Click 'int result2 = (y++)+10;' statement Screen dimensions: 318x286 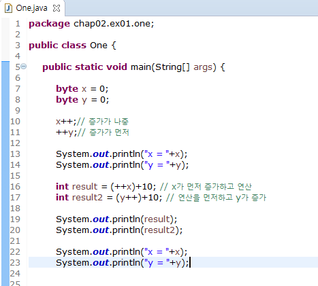click(x=109, y=198)
